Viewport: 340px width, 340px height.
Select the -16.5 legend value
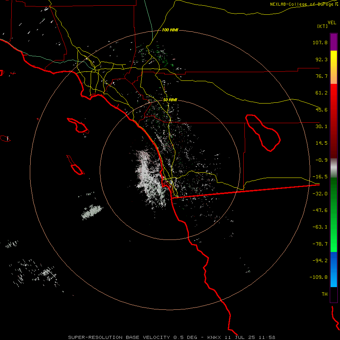320,176
